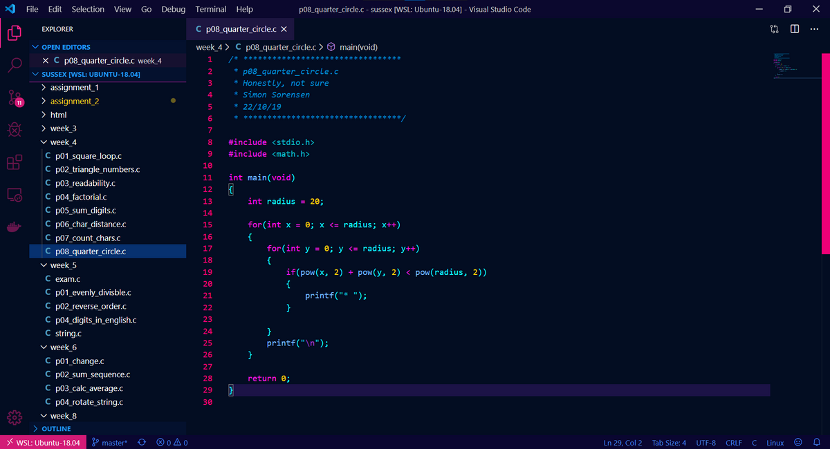Open the Search view in activity bar
Image resolution: width=830 pixels, height=449 pixels.
click(15, 65)
